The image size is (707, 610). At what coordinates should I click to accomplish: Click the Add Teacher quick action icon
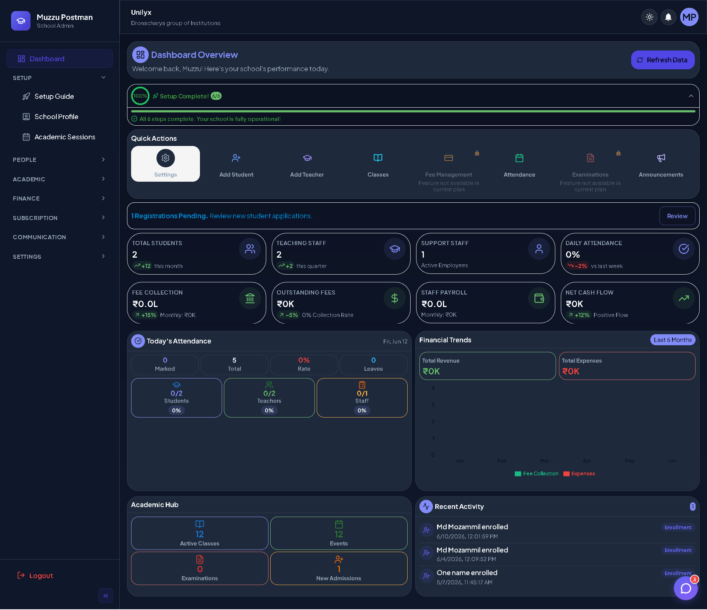tap(307, 158)
